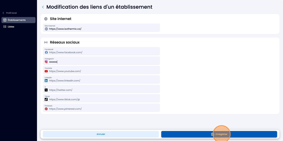Click the Réseaux sociaux broadcast icon
The height and width of the screenshot is (141, 283).
(46, 42)
